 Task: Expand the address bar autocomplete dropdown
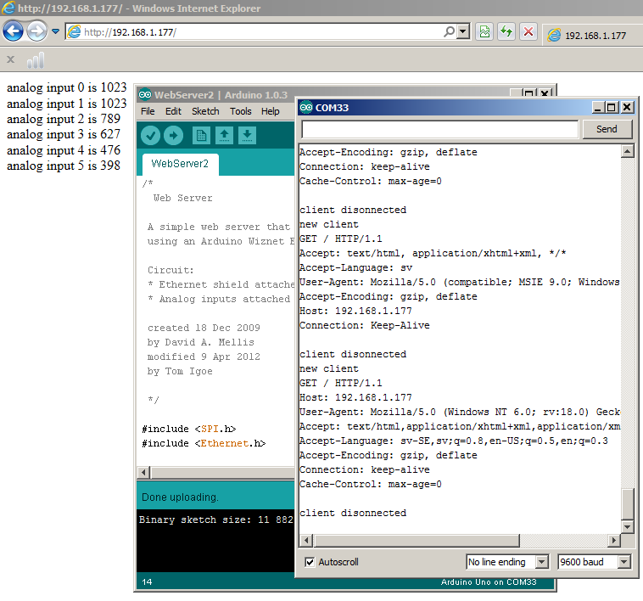tap(463, 31)
